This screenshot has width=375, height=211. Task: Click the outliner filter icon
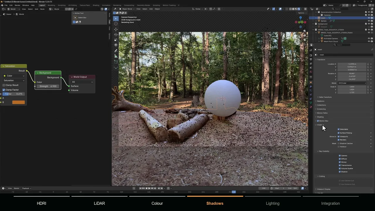click(368, 9)
